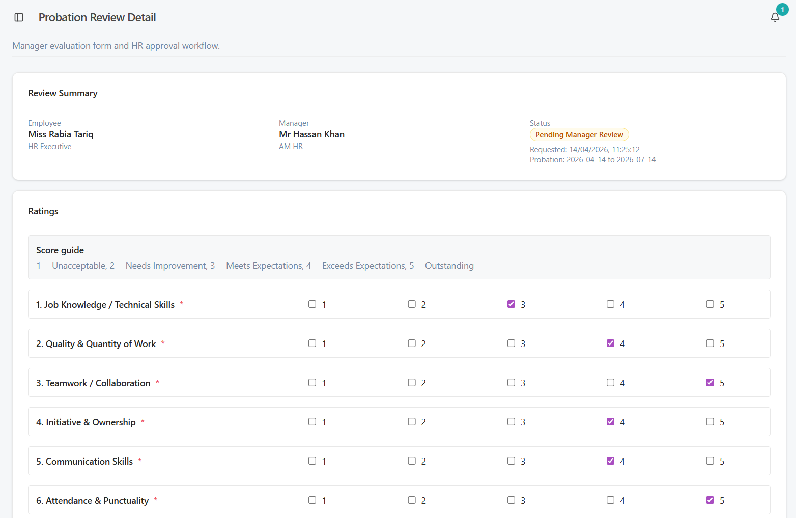Viewport: 796px width, 518px height.
Task: Click the Pending Manager Review status badge
Action: pyautogui.click(x=579, y=135)
